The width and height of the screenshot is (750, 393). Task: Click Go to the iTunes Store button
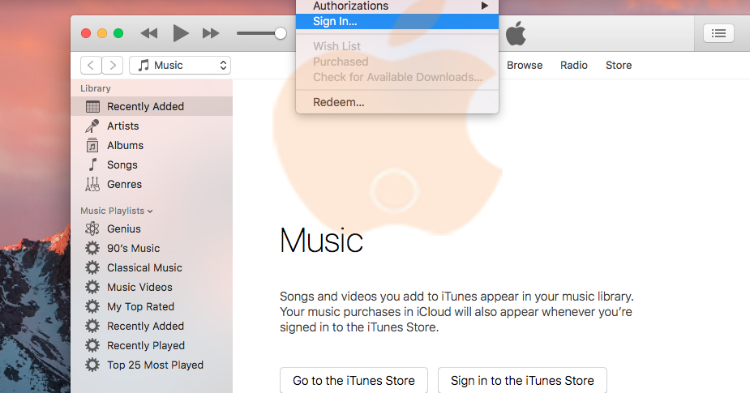(354, 381)
